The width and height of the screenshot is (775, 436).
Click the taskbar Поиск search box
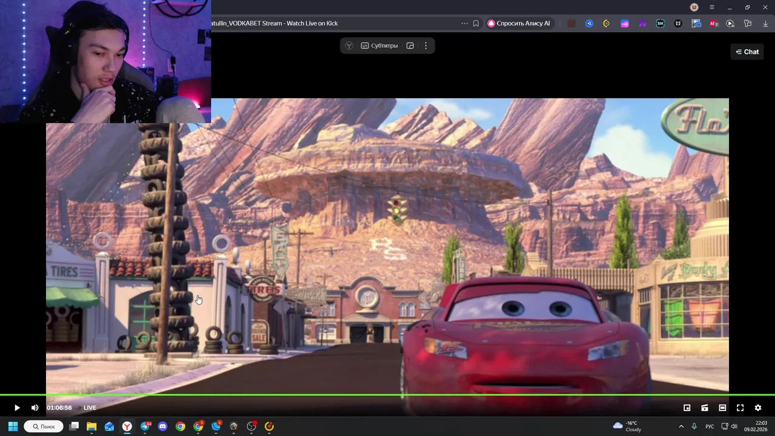click(x=44, y=426)
